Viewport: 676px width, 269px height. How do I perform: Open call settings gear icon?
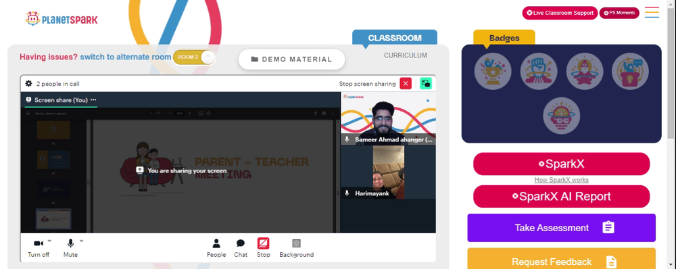pyautogui.click(x=29, y=84)
